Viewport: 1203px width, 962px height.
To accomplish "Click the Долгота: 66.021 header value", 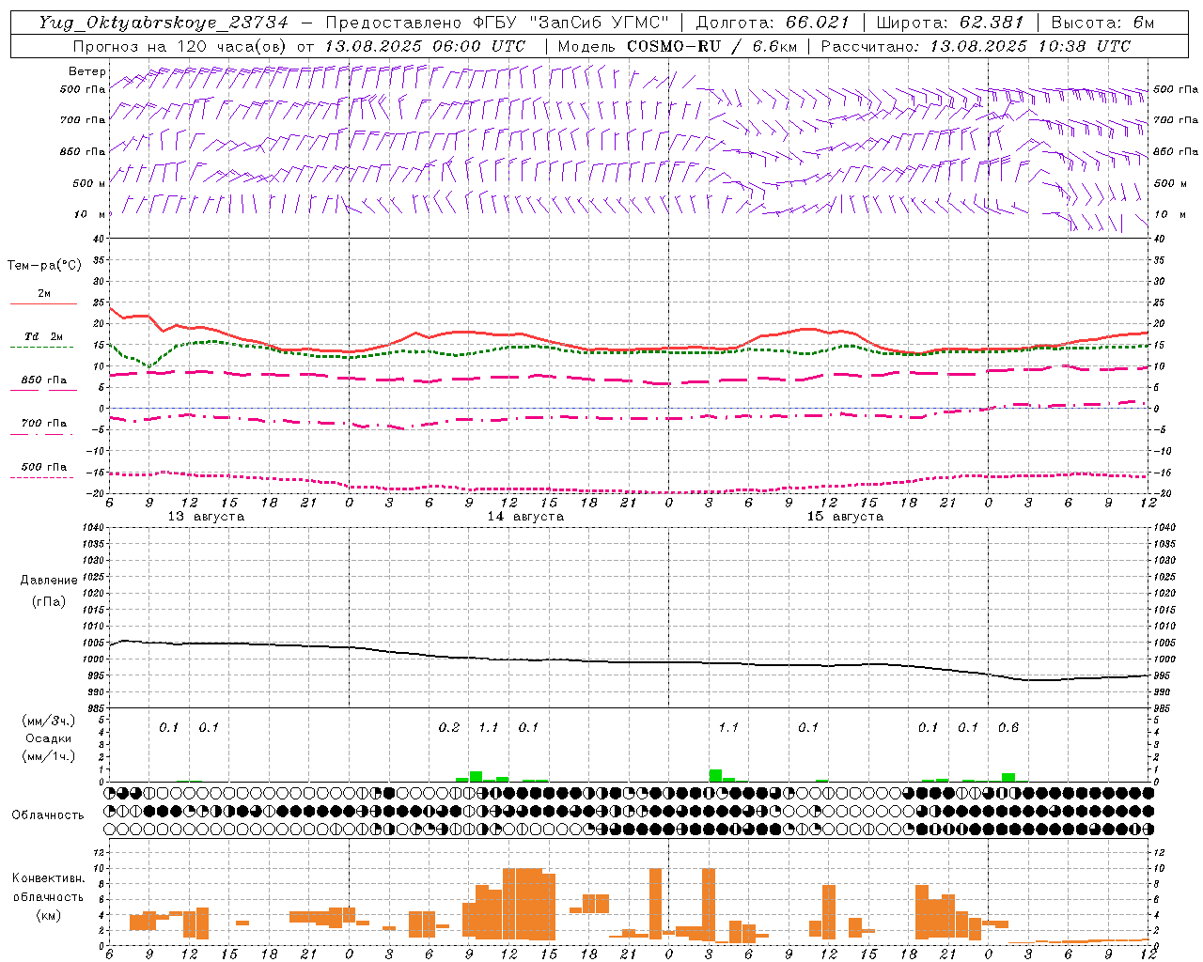I will pyautogui.click(x=773, y=23).
